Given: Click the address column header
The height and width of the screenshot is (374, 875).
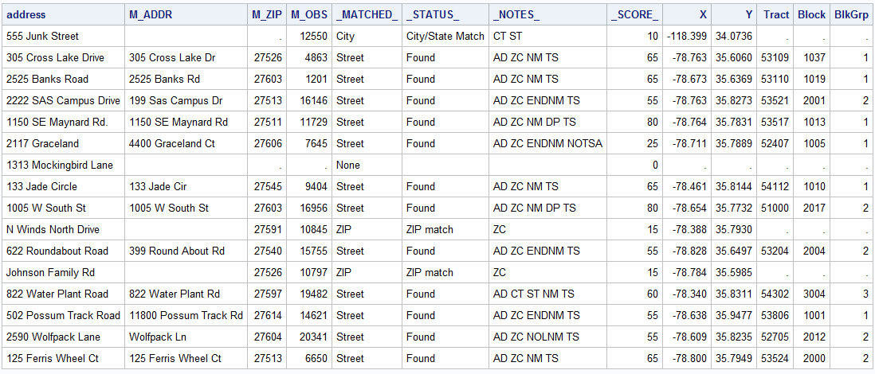Looking at the screenshot, I should 26,15.
